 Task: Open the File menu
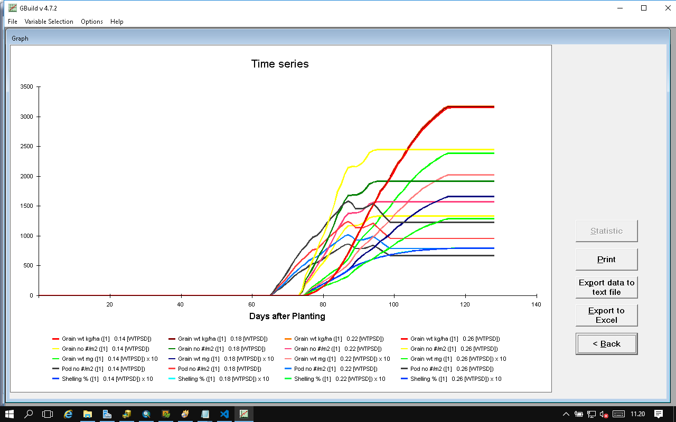pos(13,22)
